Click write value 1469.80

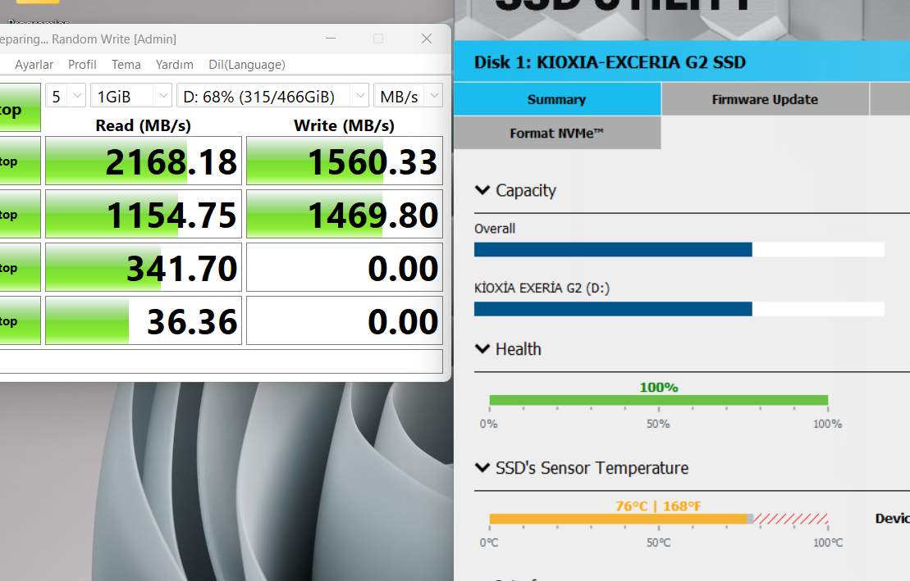click(x=345, y=214)
